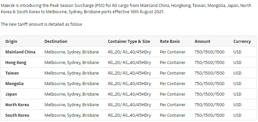Image resolution: width=258 pixels, height=122 pixels.
Task: Click the Amount column header
Action: point(202,41)
